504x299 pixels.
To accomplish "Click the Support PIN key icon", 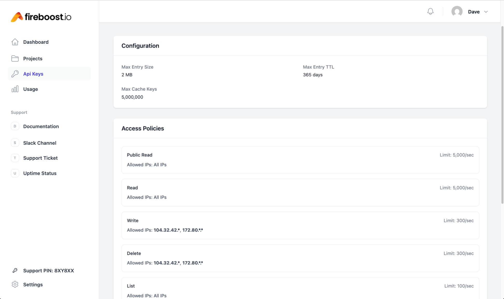I will click(x=15, y=271).
